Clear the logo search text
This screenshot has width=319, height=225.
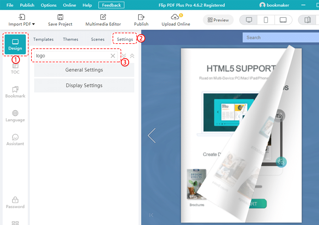click(x=113, y=56)
